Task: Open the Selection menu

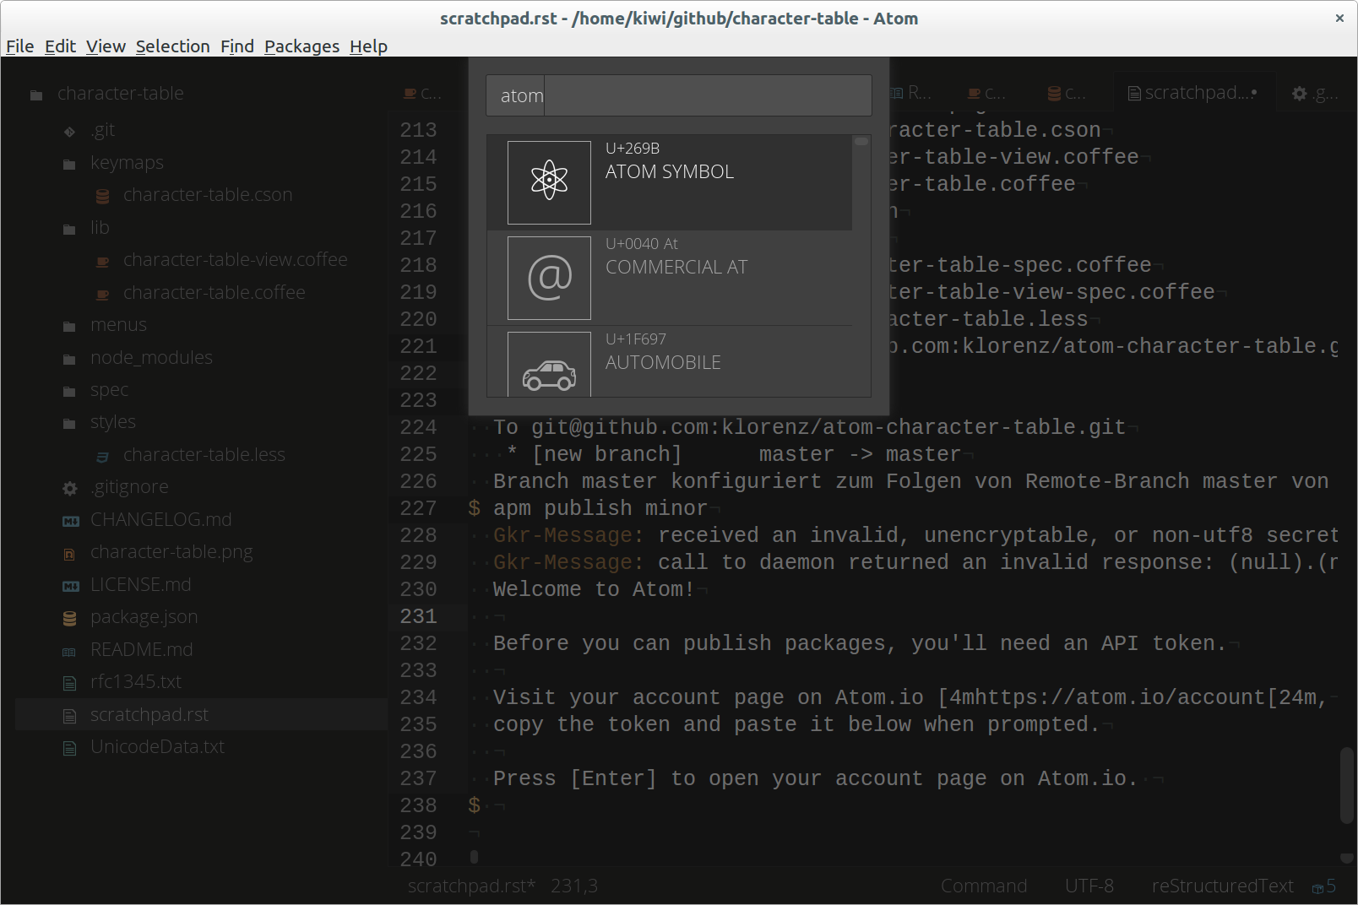Action: tap(173, 46)
